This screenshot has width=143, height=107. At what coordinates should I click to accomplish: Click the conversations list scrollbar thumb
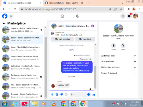click(x=46, y=67)
